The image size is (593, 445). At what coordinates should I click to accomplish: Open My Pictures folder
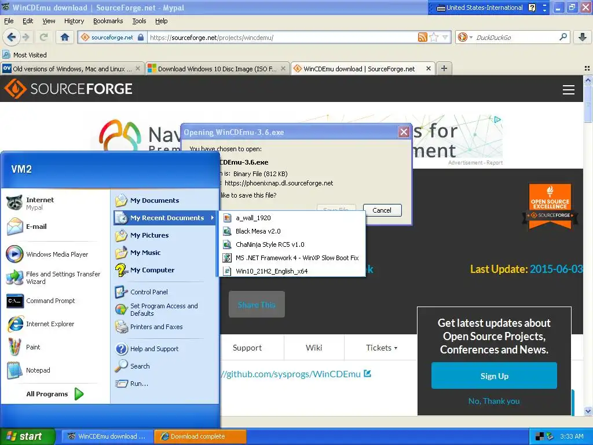164,235
